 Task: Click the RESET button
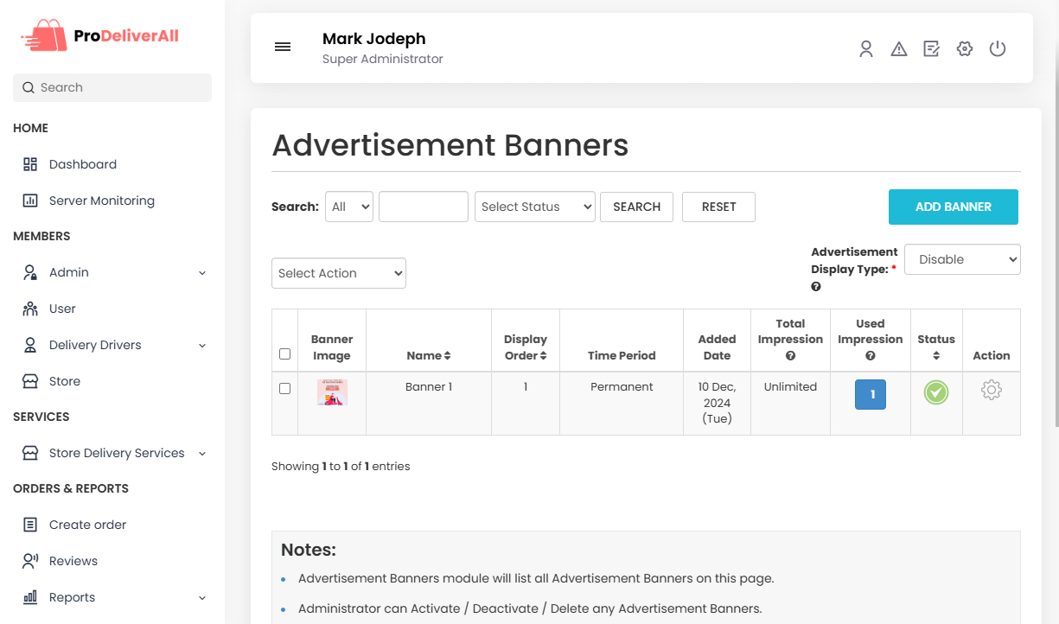coord(718,207)
